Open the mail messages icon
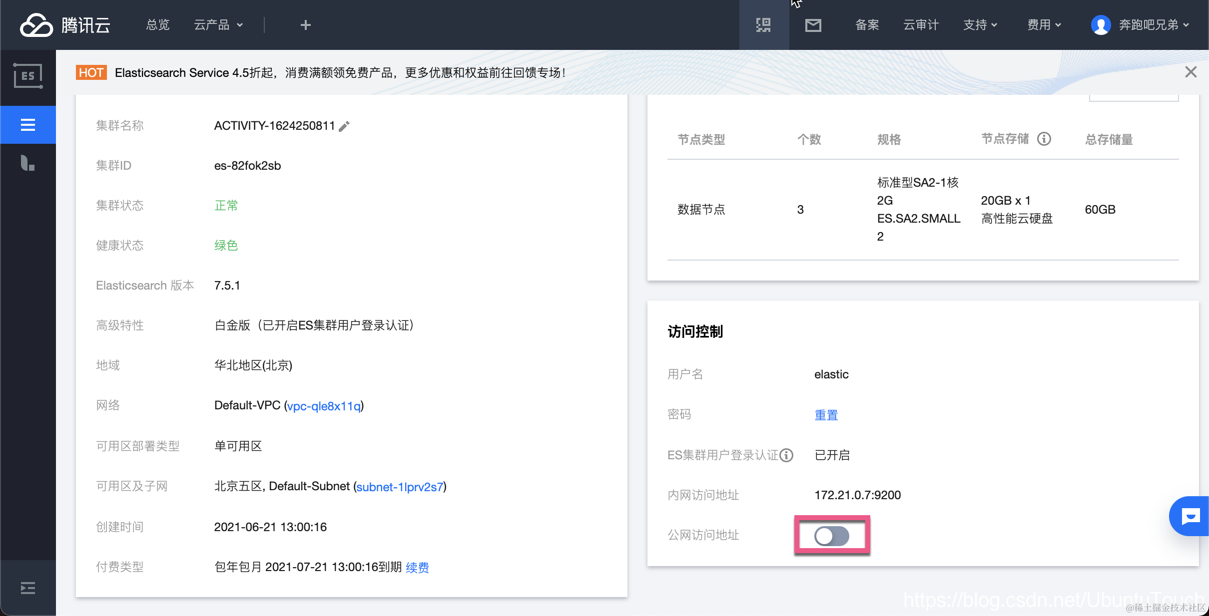Viewport: 1209px width, 616px height. click(813, 25)
